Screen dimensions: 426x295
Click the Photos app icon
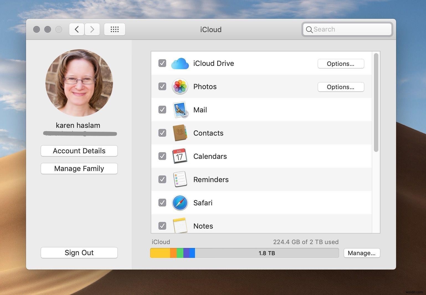[x=180, y=86]
